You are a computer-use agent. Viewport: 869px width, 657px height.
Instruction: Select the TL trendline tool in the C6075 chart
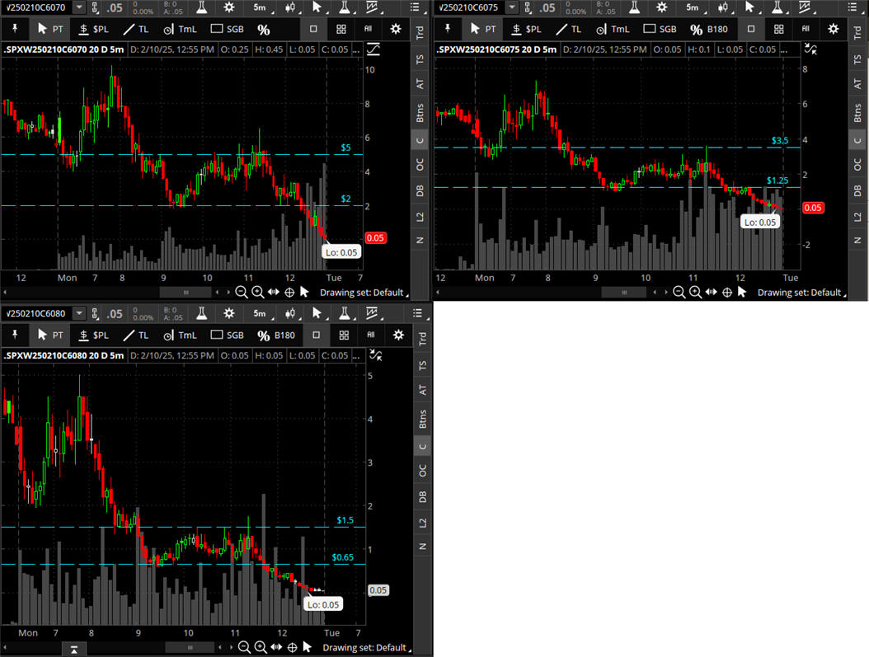tap(569, 29)
